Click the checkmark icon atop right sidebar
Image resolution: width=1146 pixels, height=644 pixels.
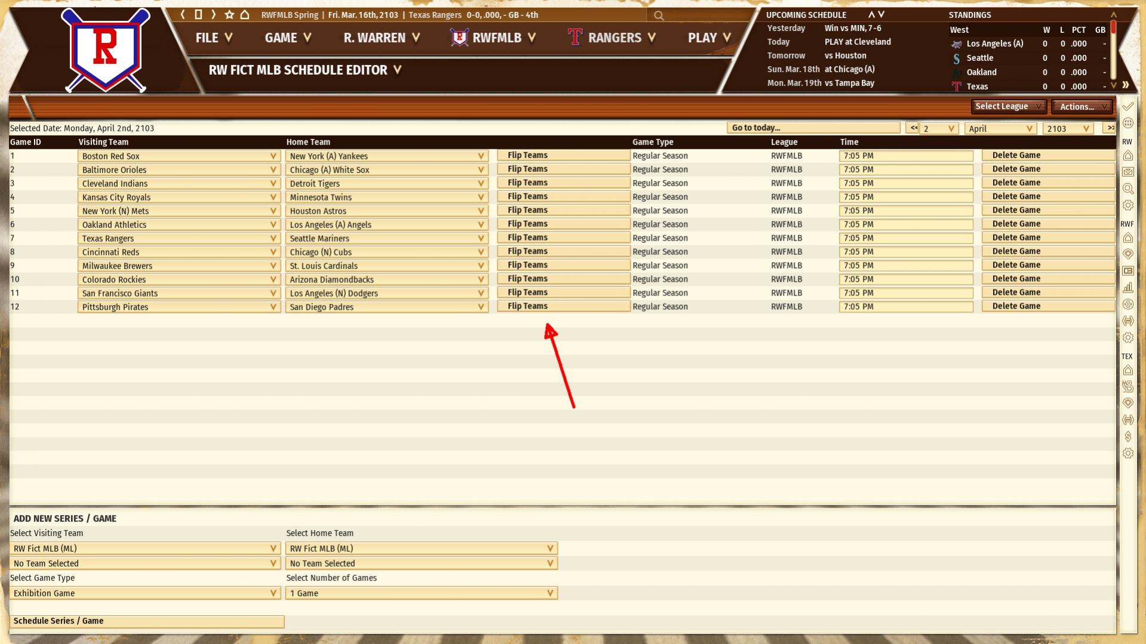(1127, 106)
